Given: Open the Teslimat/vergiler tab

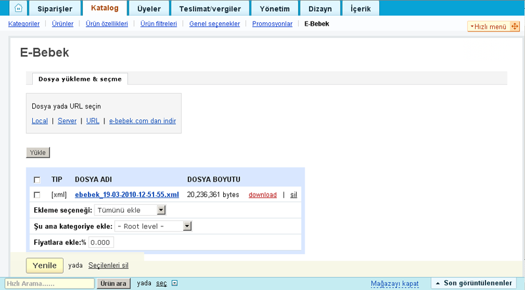Looking at the screenshot, I should (x=210, y=9).
